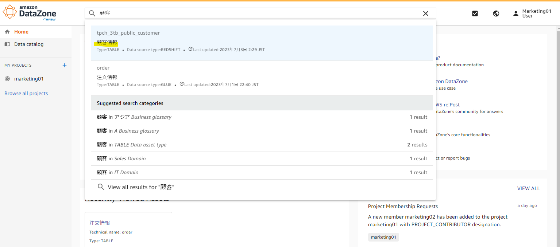Viewport: 560px width, 247px height.
Task: Select tpch_3tb_public_customer search result
Action: tap(262, 43)
